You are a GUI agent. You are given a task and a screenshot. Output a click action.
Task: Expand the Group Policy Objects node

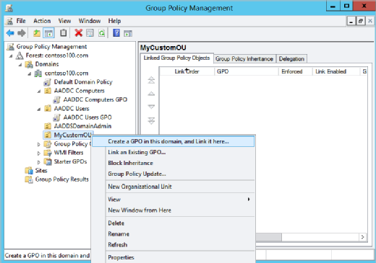click(39, 144)
